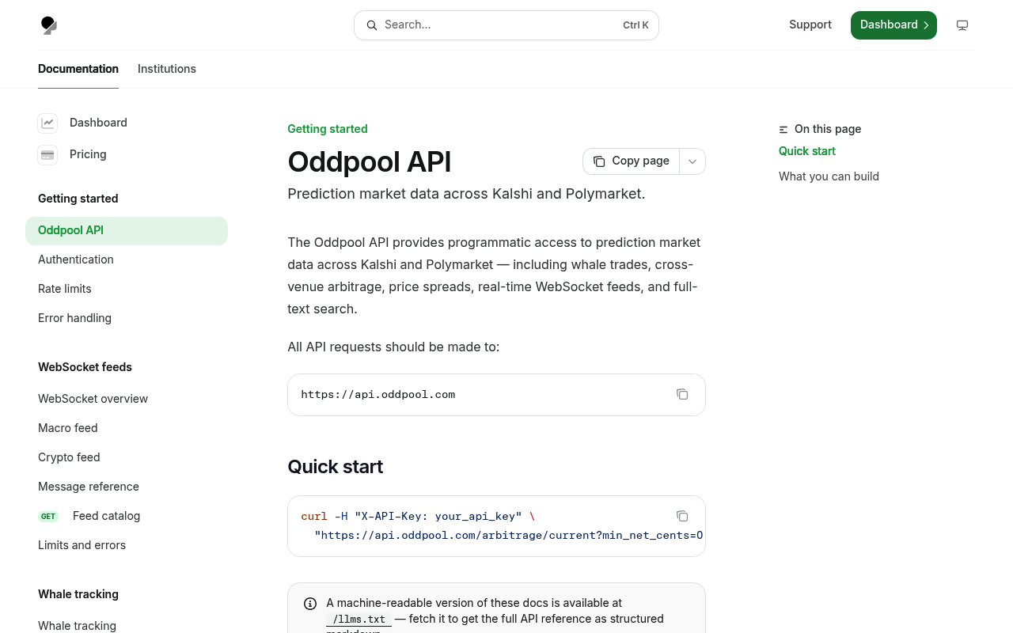Switch to the Institutions tab

[167, 69]
